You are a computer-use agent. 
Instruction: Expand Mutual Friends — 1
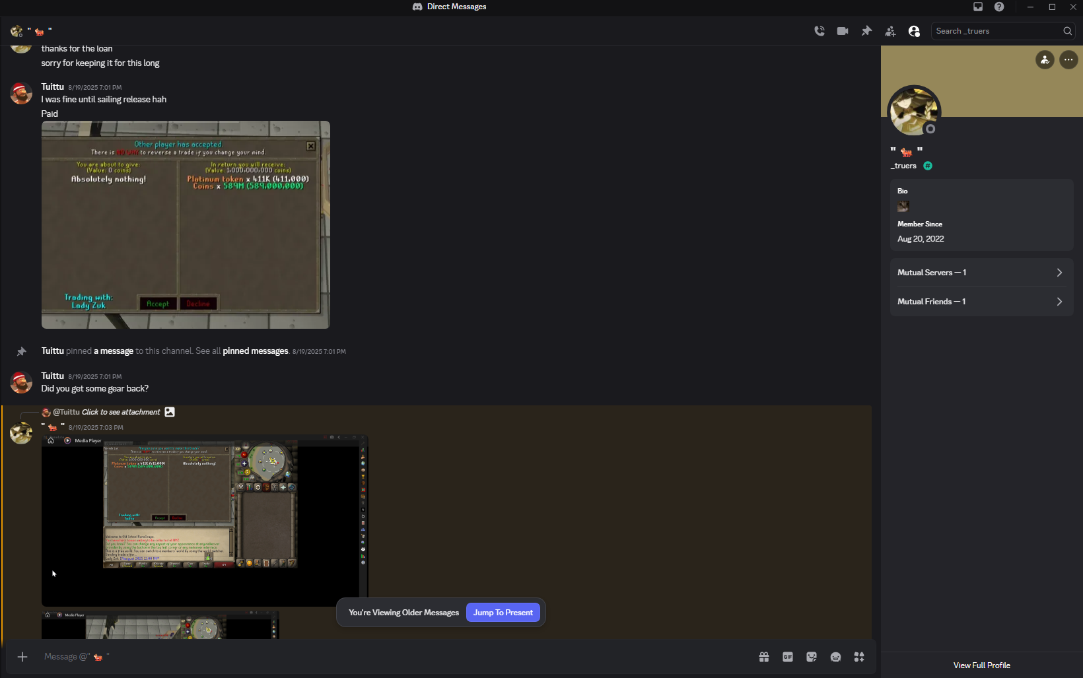coord(981,302)
